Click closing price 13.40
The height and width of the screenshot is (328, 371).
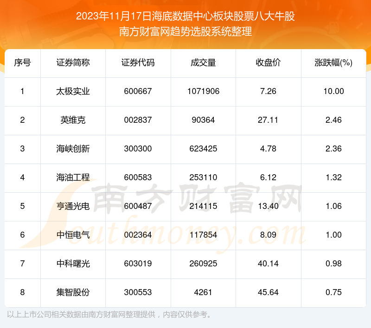point(269,206)
